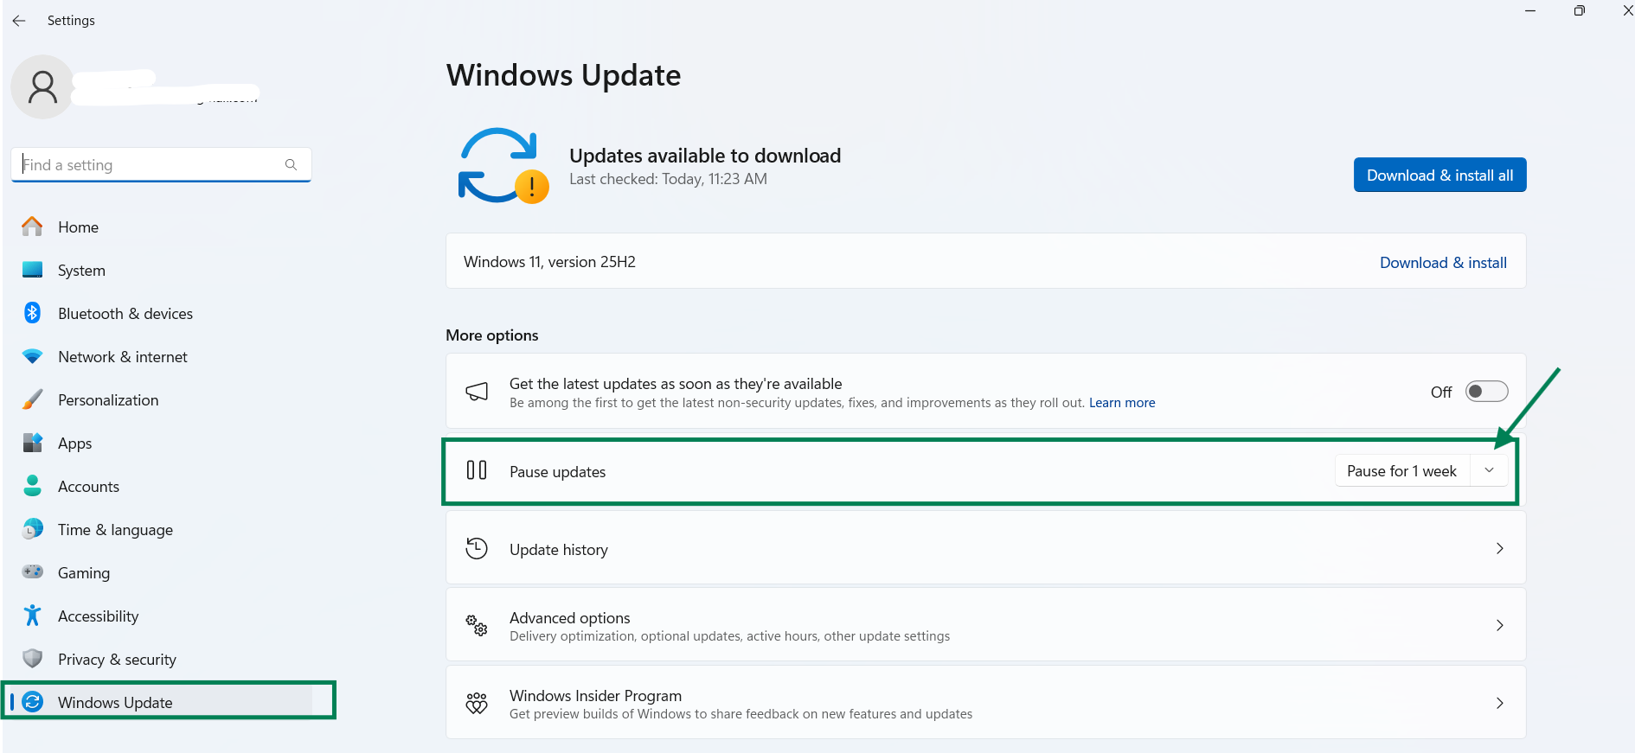Viewport: 1635px width, 753px height.
Task: Click the Network & internet wifi icon
Action: pos(33,356)
